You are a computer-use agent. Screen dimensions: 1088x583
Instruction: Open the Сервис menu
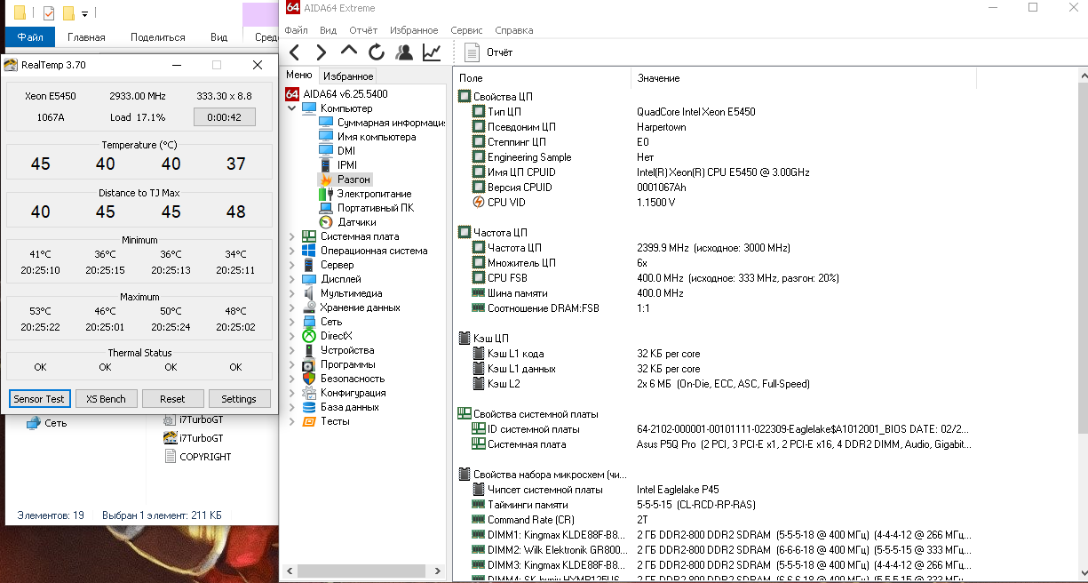[466, 30]
